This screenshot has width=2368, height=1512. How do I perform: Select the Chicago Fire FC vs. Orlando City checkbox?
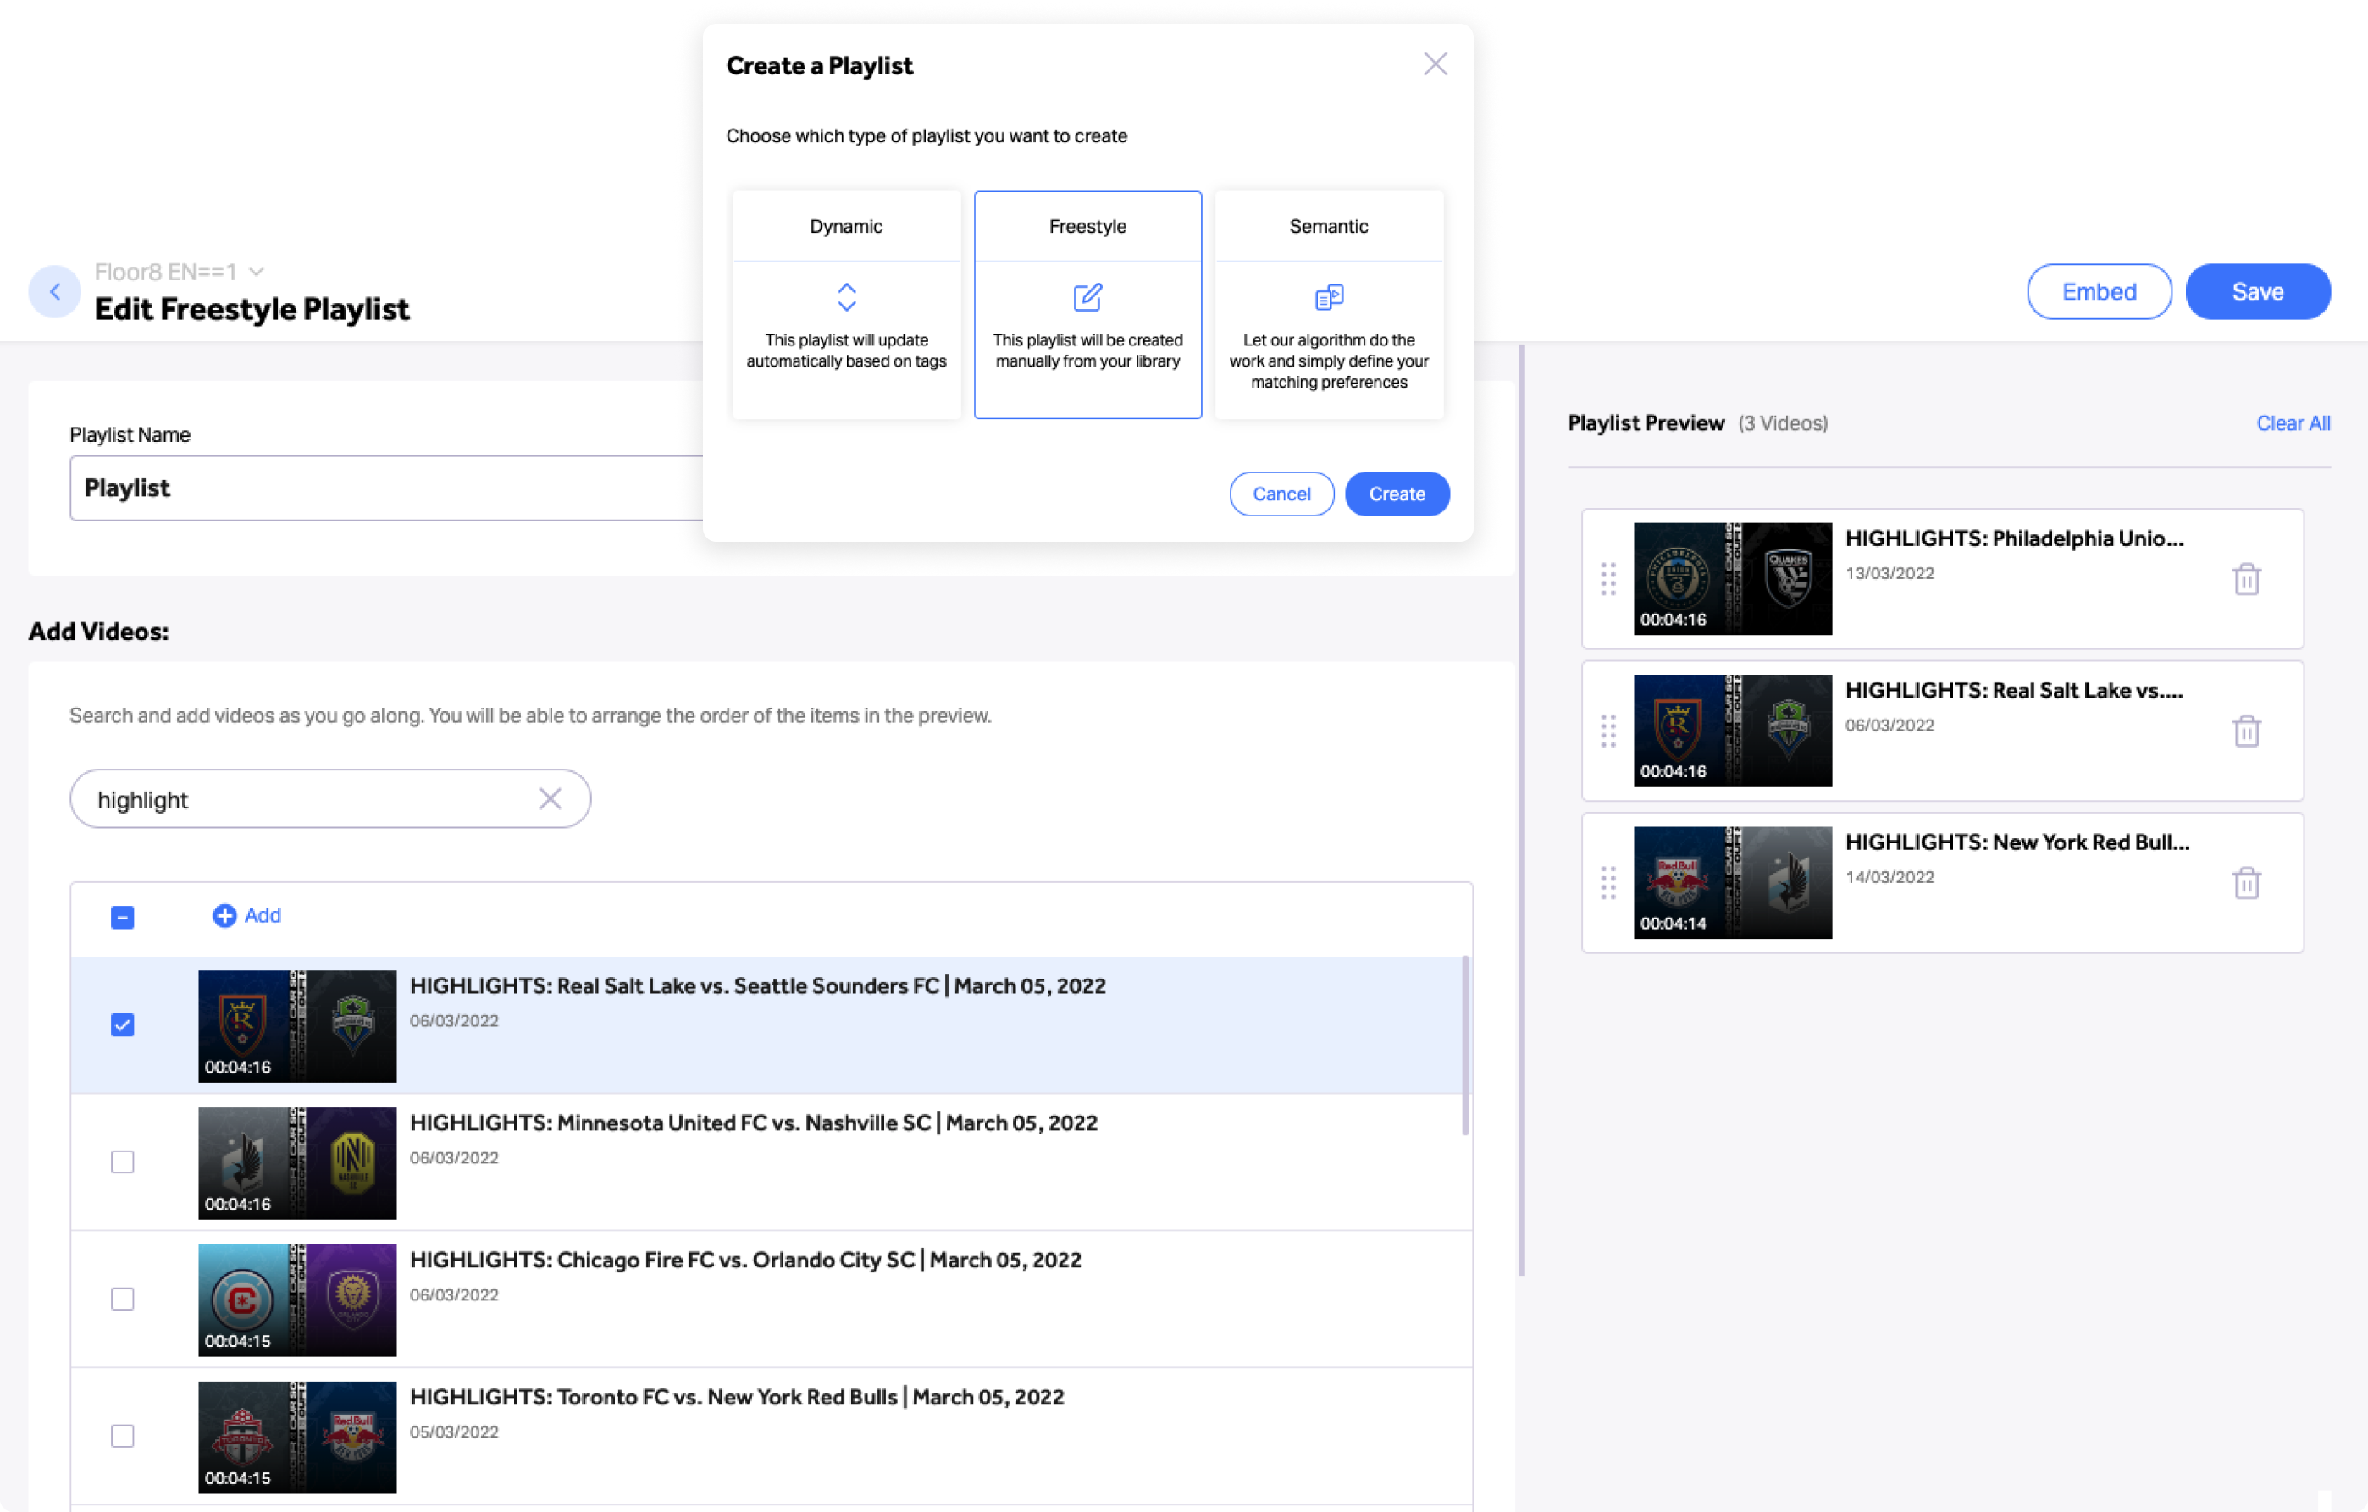tap(123, 1299)
